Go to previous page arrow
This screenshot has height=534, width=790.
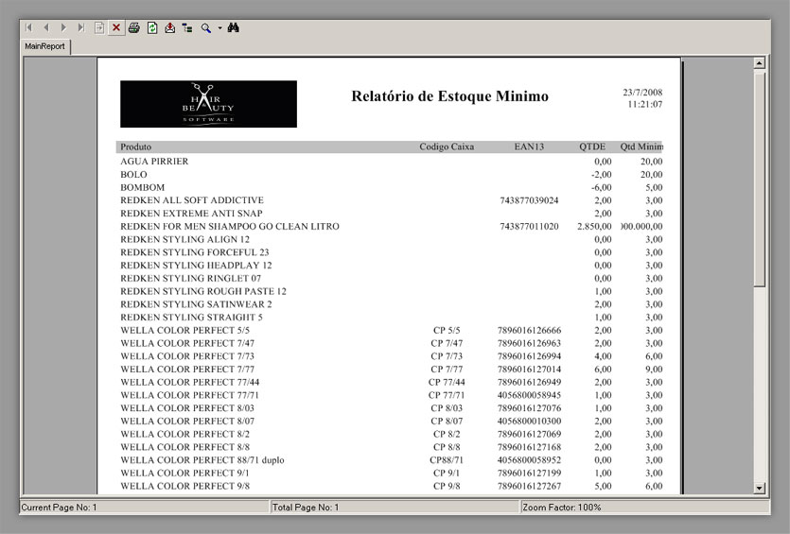click(x=45, y=27)
